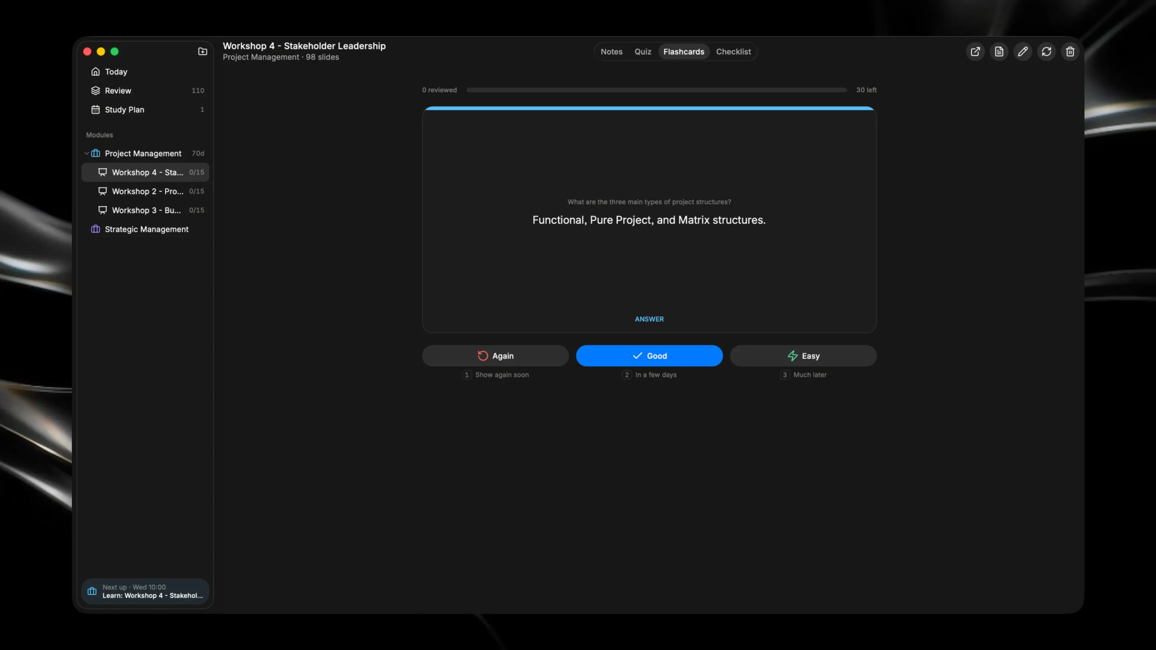Screen dimensions: 1156x650
Task: Click the blue ANSWER label
Action: [x=649, y=319]
